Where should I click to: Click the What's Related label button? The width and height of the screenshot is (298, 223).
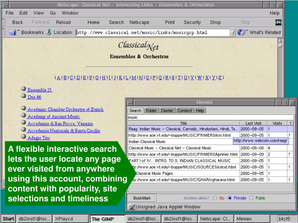pyautogui.click(x=265, y=33)
